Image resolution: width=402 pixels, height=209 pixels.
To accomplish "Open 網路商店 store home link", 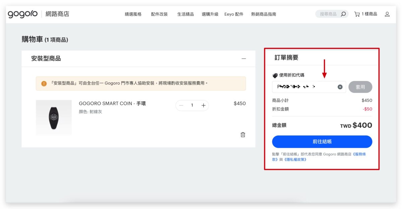I will click(58, 14).
